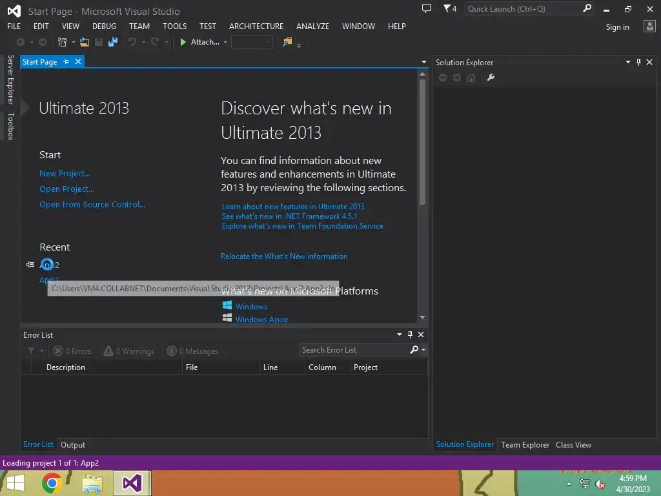The width and height of the screenshot is (661, 496).
Task: Open the feedback speech bubble icon
Action: click(427, 8)
